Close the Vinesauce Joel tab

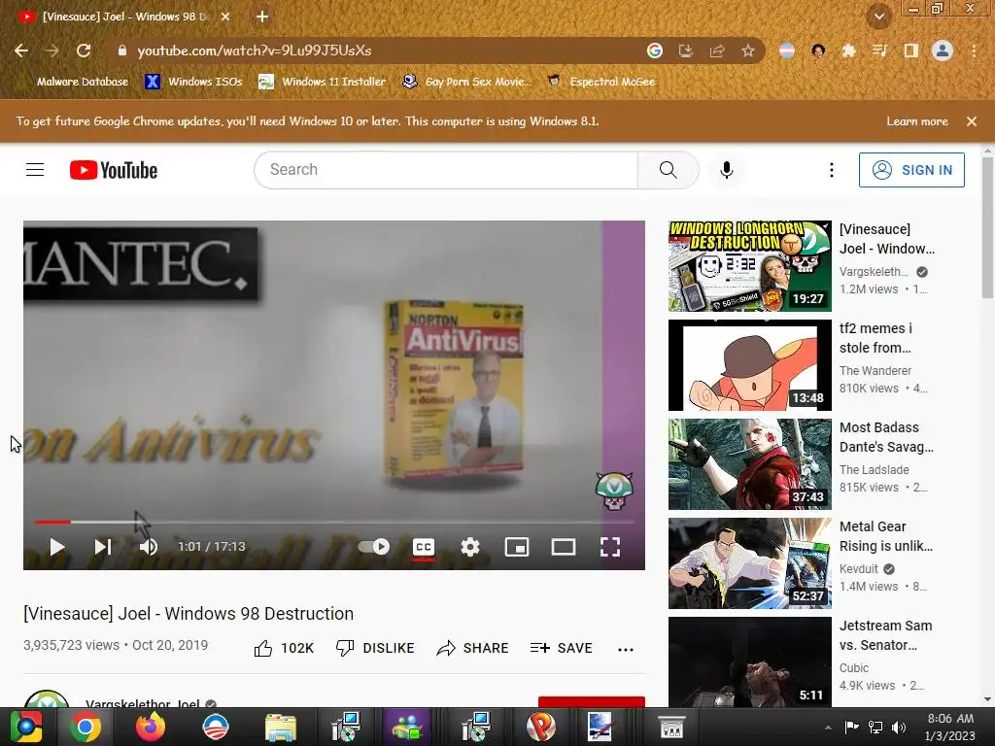(x=225, y=17)
